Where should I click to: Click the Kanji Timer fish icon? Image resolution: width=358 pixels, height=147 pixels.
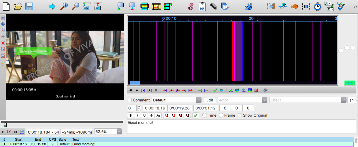click(294, 6)
